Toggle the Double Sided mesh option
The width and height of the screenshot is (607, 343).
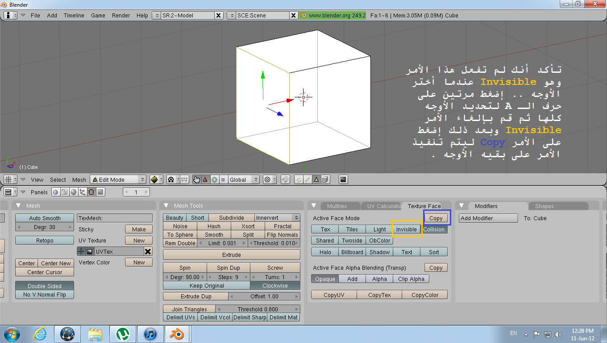click(45, 286)
